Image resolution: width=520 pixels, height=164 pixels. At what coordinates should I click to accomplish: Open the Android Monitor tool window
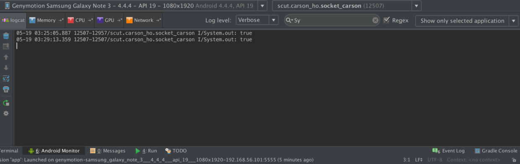[54, 151]
